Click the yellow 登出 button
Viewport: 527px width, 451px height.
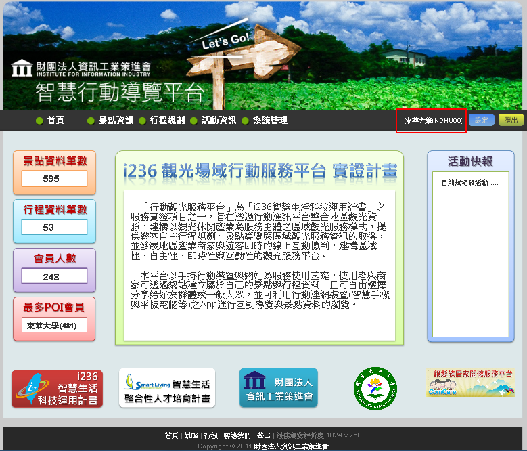[511, 120]
